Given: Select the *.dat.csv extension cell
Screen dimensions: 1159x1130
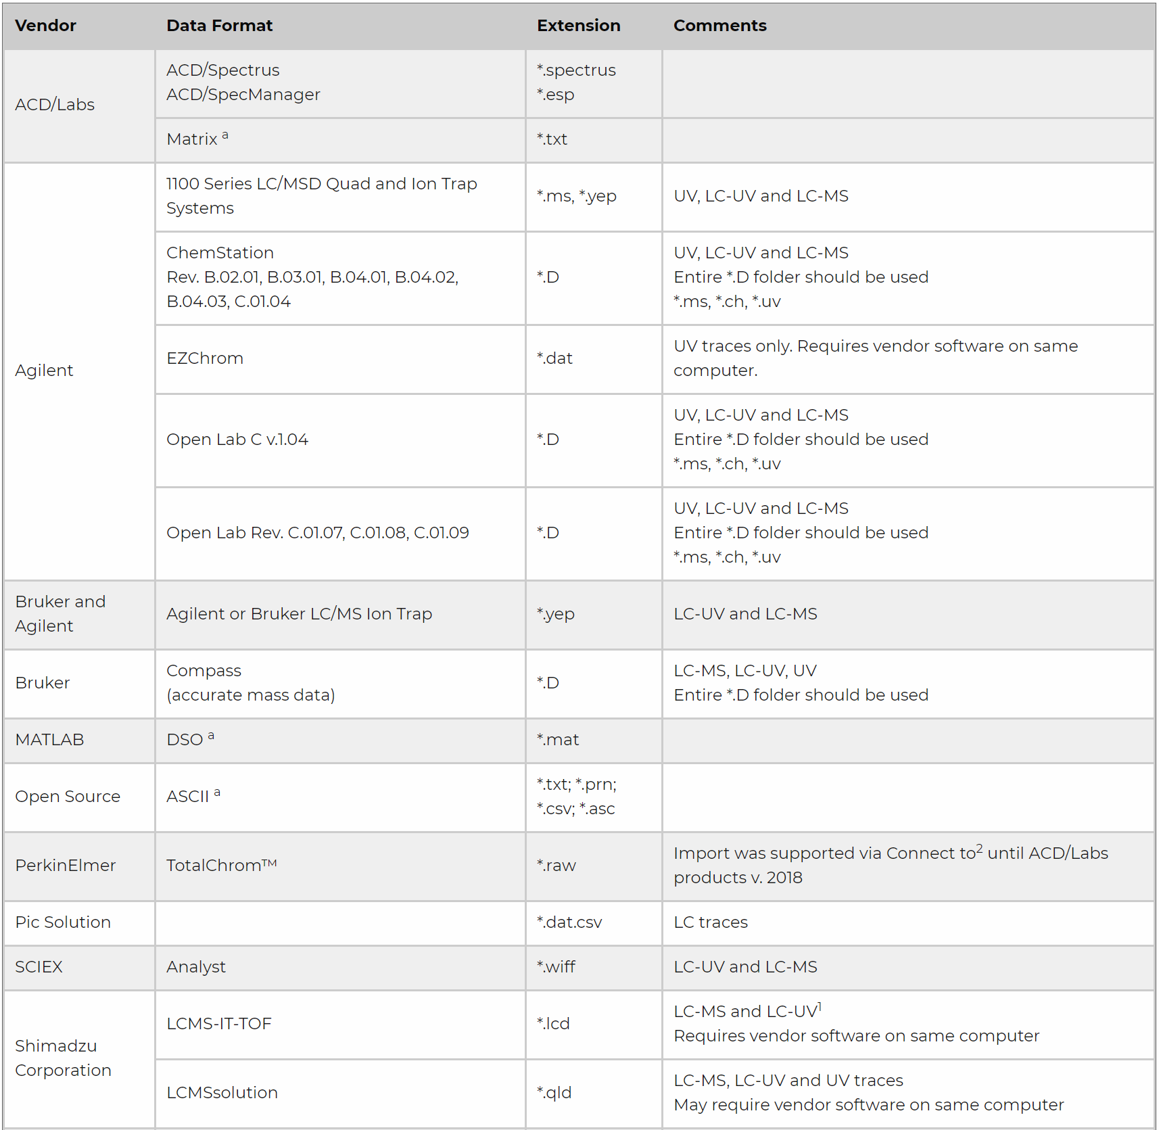Looking at the screenshot, I should pos(569,922).
